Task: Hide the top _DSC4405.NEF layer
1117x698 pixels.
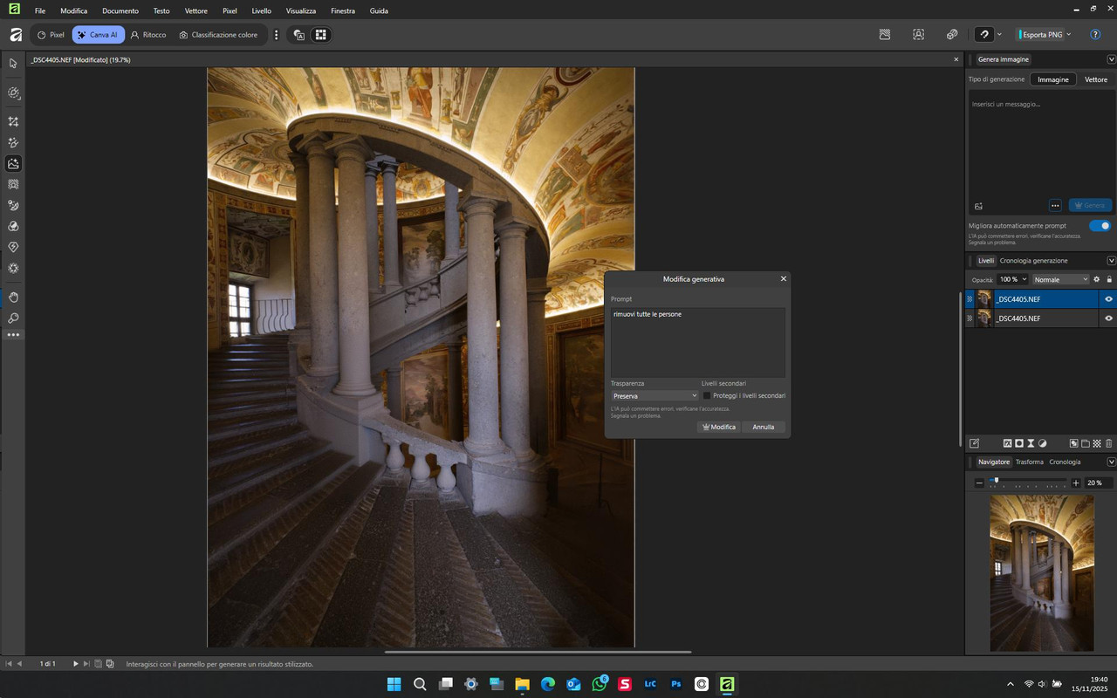Action: (x=1108, y=299)
